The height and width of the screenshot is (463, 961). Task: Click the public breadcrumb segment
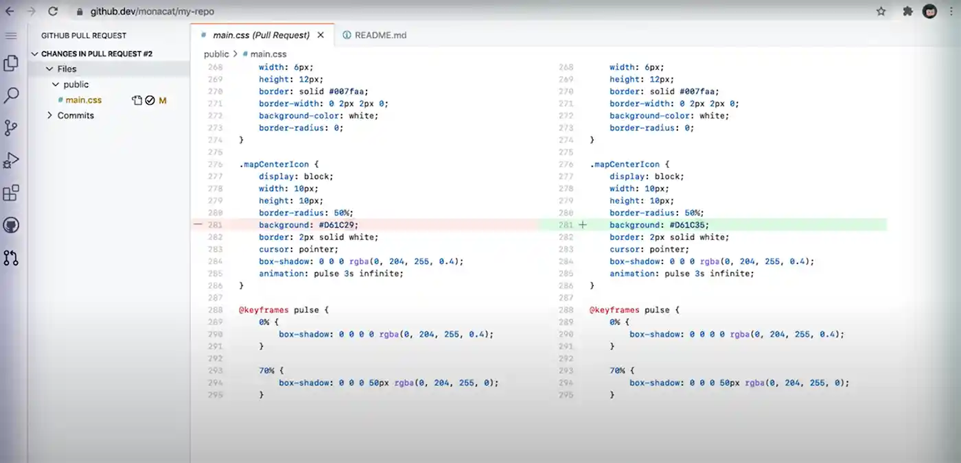click(216, 54)
